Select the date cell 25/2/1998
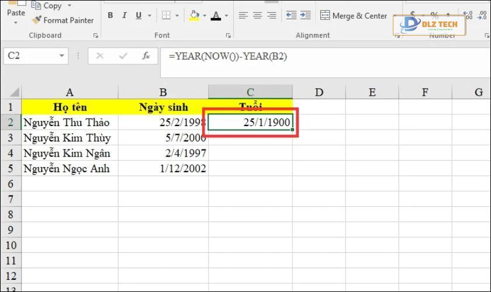The height and width of the screenshot is (292, 491). (x=163, y=123)
